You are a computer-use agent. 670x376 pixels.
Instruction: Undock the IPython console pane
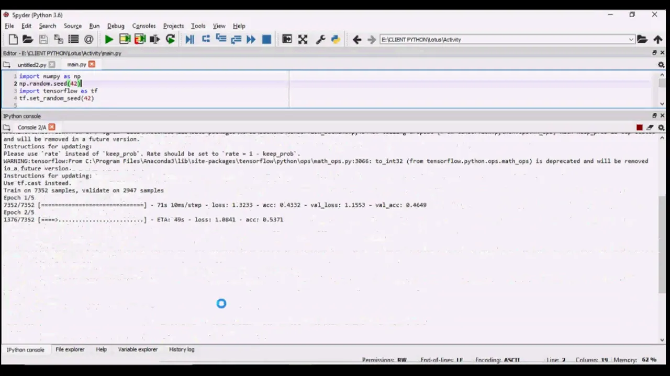click(654, 115)
